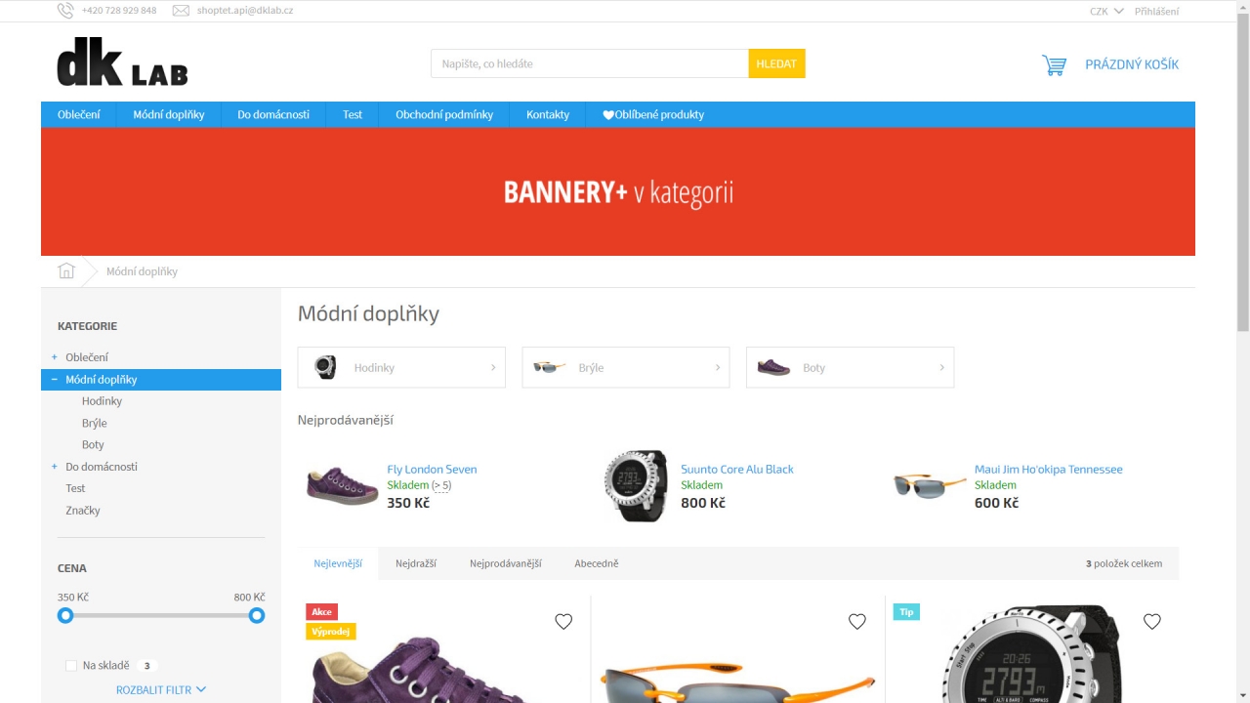Click the shopping cart icon
This screenshot has width=1250, height=703.
1054,65
